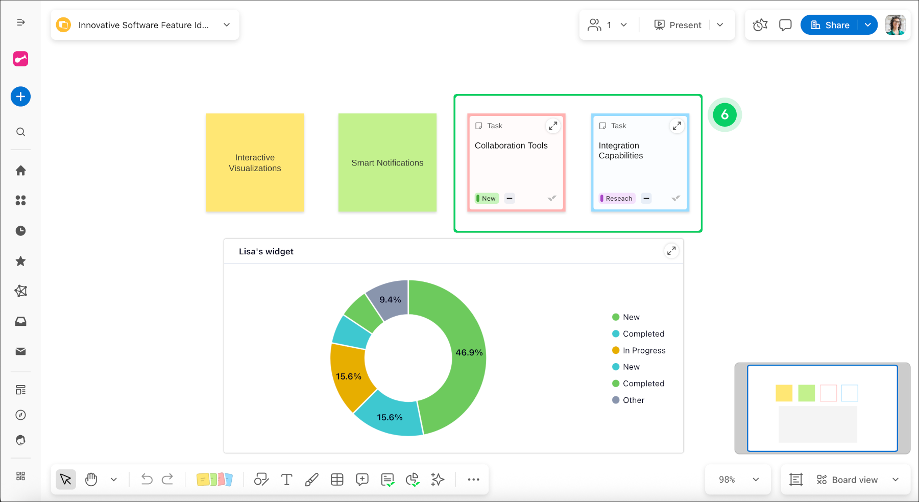Click the text tool icon
Screen dimensions: 919x502
point(286,480)
